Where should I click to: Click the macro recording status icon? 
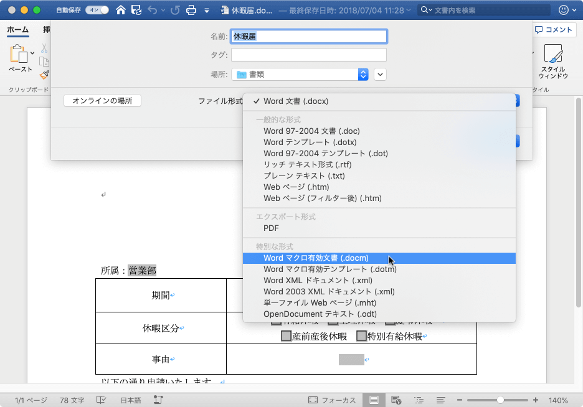click(158, 400)
